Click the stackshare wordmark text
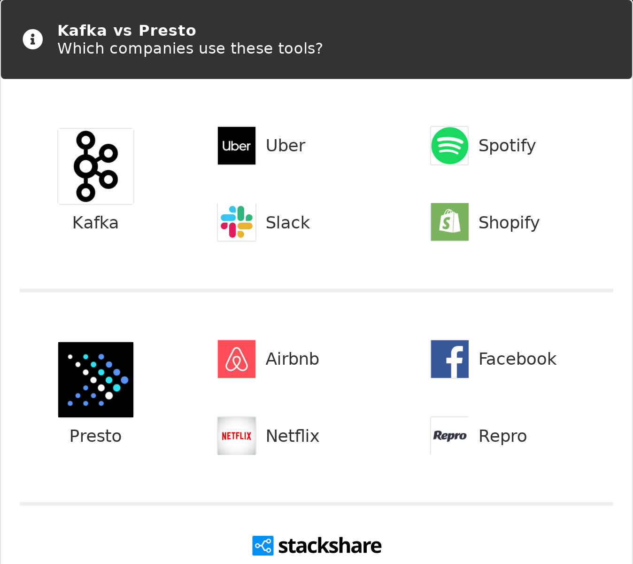 click(x=330, y=546)
